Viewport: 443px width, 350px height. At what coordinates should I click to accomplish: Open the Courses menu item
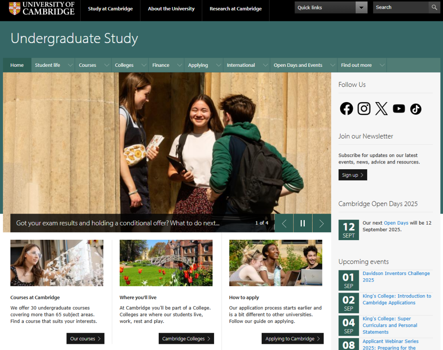pyautogui.click(x=88, y=65)
